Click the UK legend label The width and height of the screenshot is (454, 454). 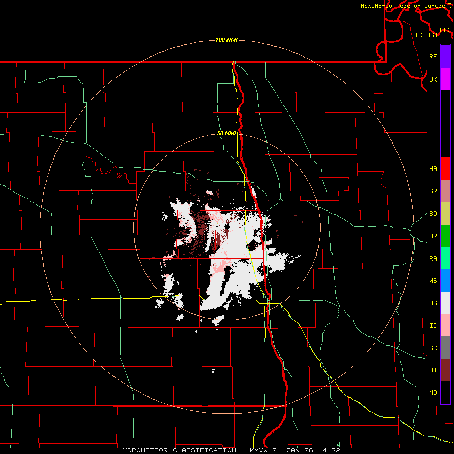click(x=433, y=79)
